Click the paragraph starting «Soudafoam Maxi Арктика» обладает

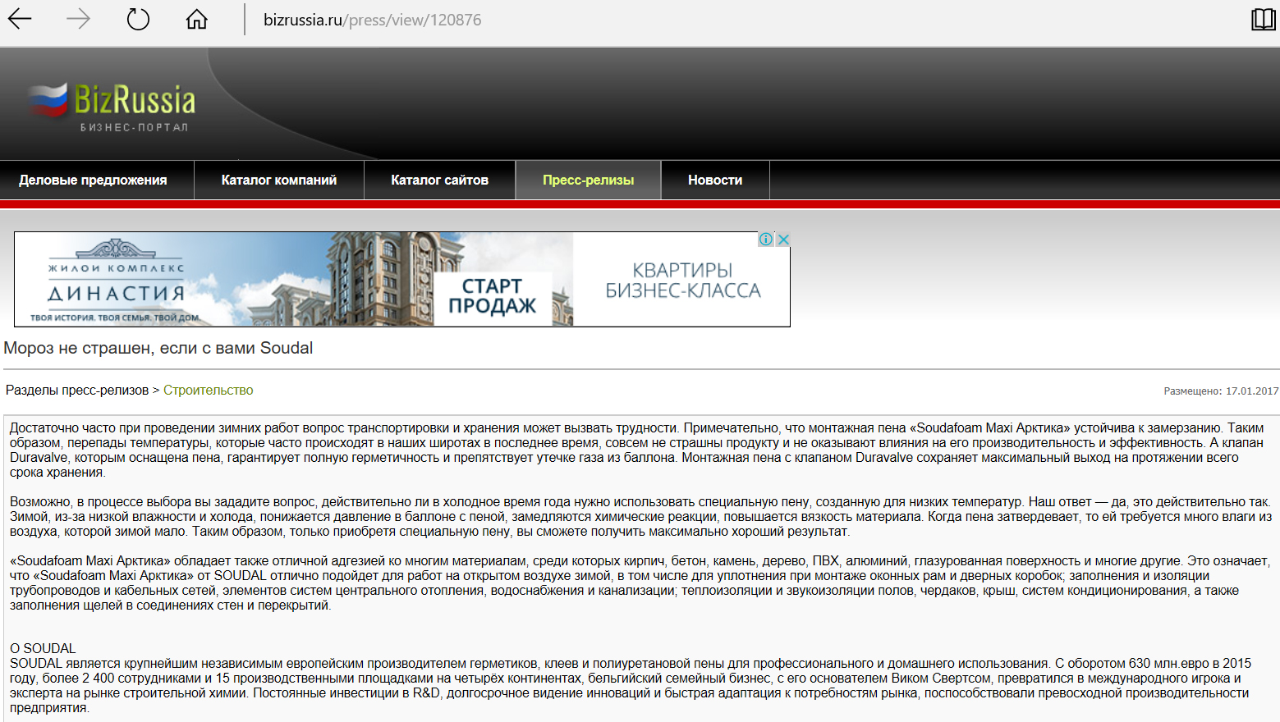[640, 583]
